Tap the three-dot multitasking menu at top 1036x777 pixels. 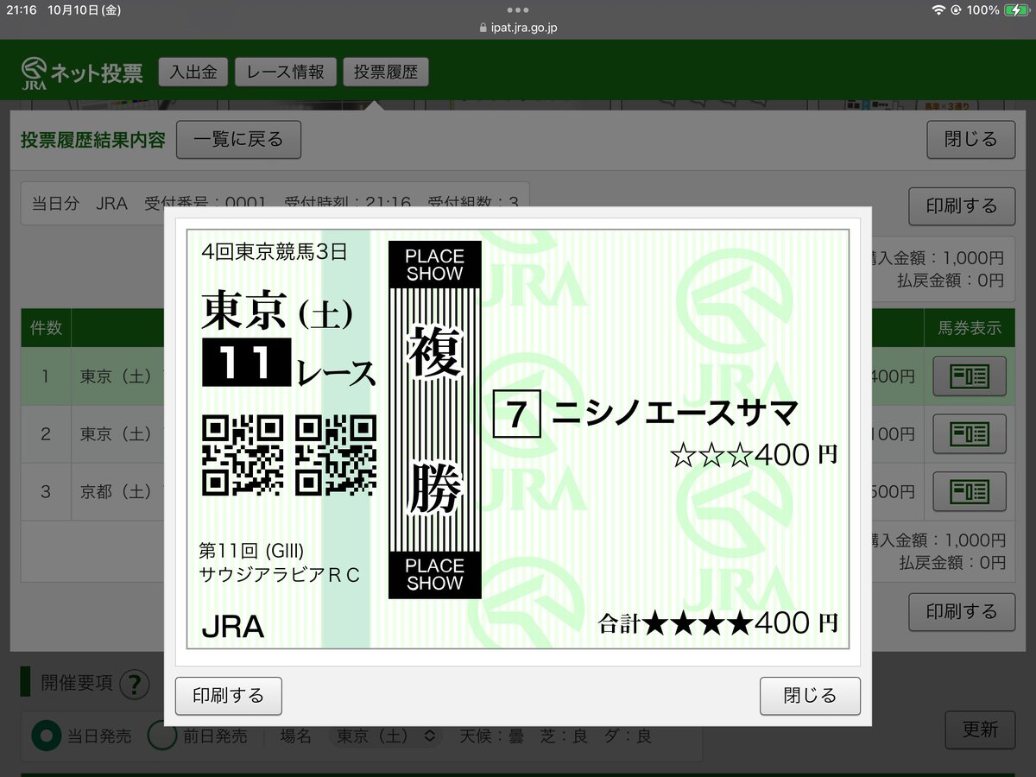518,9
